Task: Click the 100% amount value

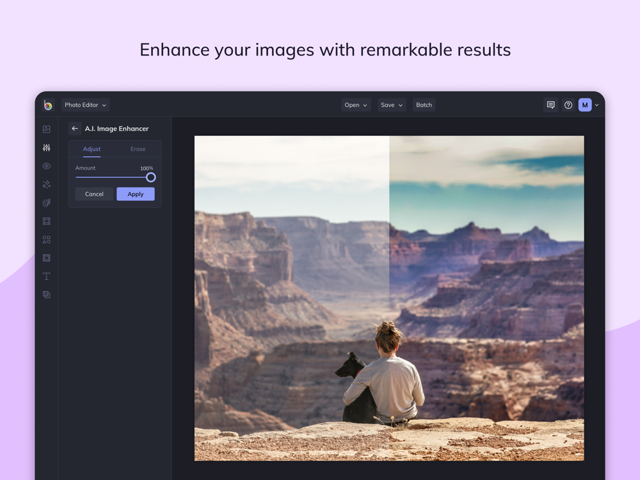Action: click(x=147, y=168)
